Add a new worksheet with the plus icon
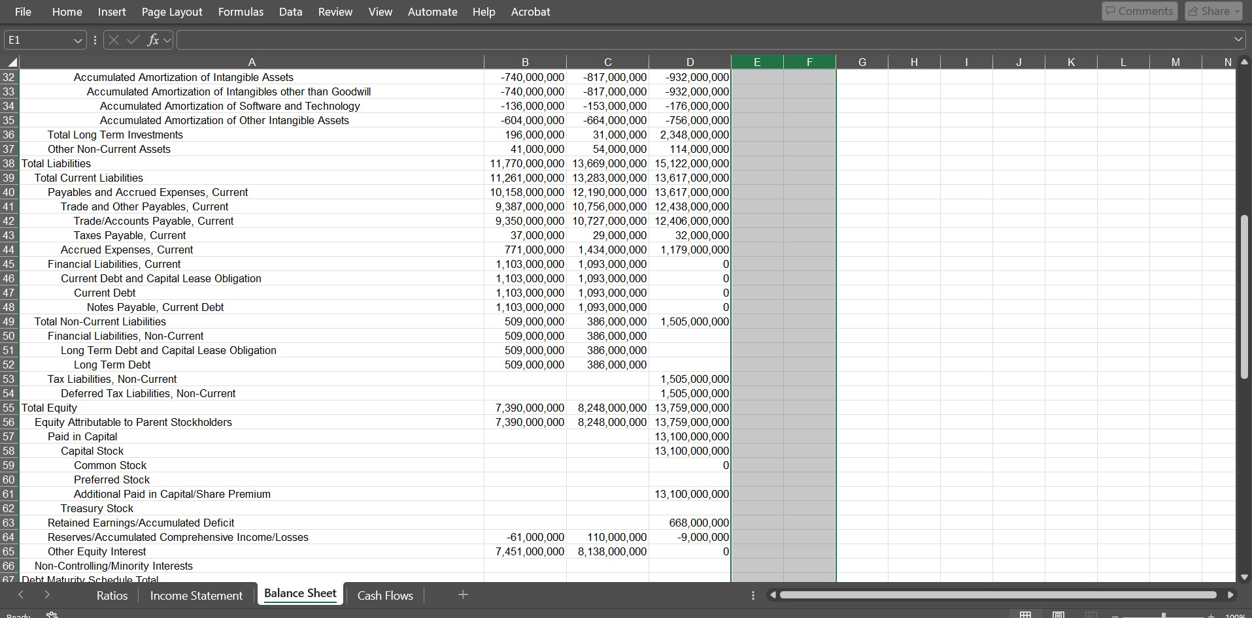Image resolution: width=1252 pixels, height=618 pixels. coord(463,594)
